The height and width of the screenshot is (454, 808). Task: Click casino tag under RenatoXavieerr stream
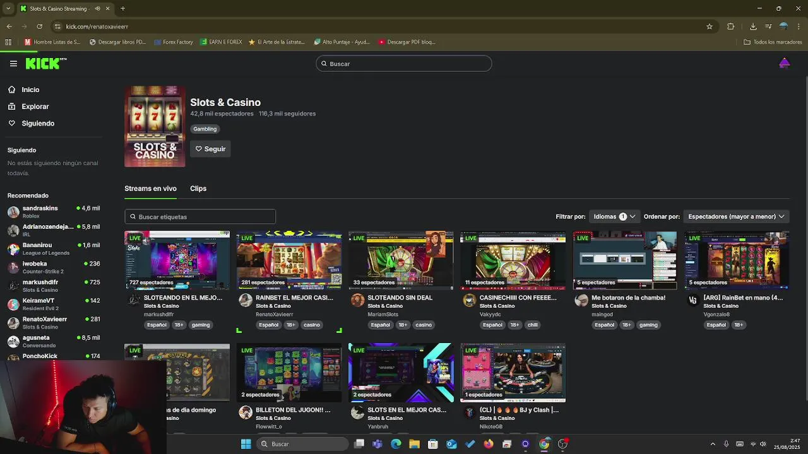pos(312,325)
